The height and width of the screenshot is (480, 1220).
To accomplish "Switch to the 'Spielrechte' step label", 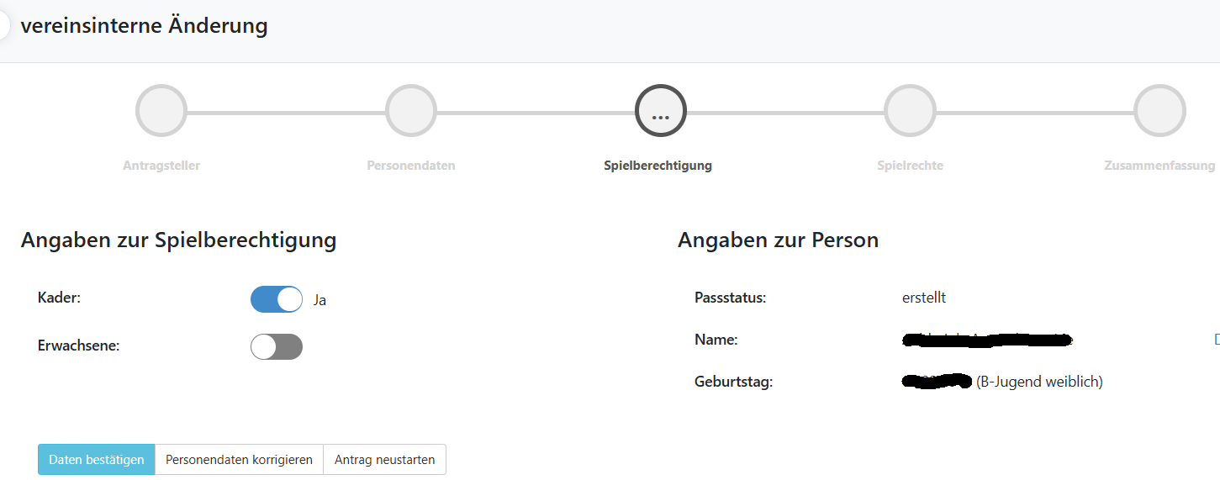I will click(x=910, y=166).
